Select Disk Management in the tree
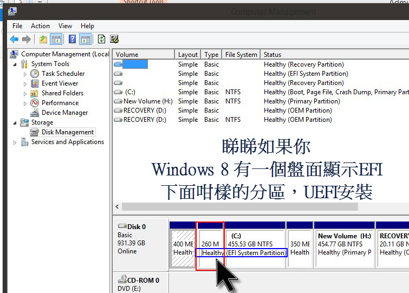The width and height of the screenshot is (409, 293). tap(68, 132)
